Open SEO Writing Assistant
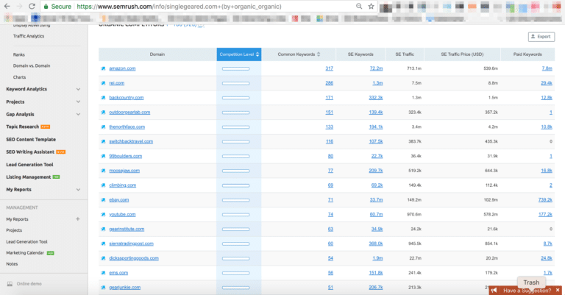Image resolution: width=565 pixels, height=295 pixels. point(30,152)
